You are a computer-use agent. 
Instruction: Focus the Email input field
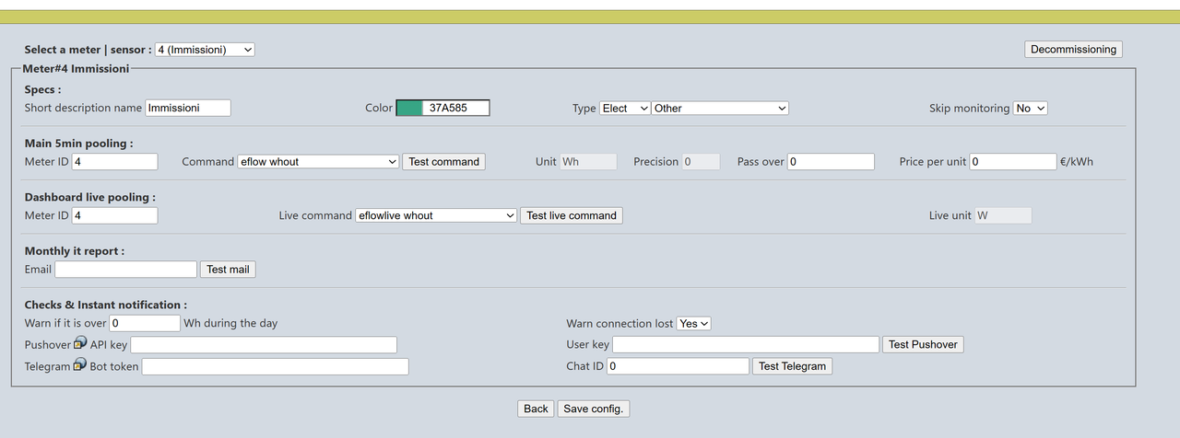pos(126,270)
